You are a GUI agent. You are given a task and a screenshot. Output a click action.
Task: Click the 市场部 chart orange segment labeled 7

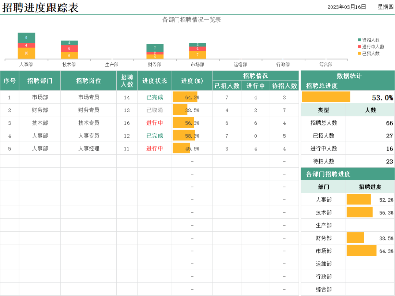[198, 55]
